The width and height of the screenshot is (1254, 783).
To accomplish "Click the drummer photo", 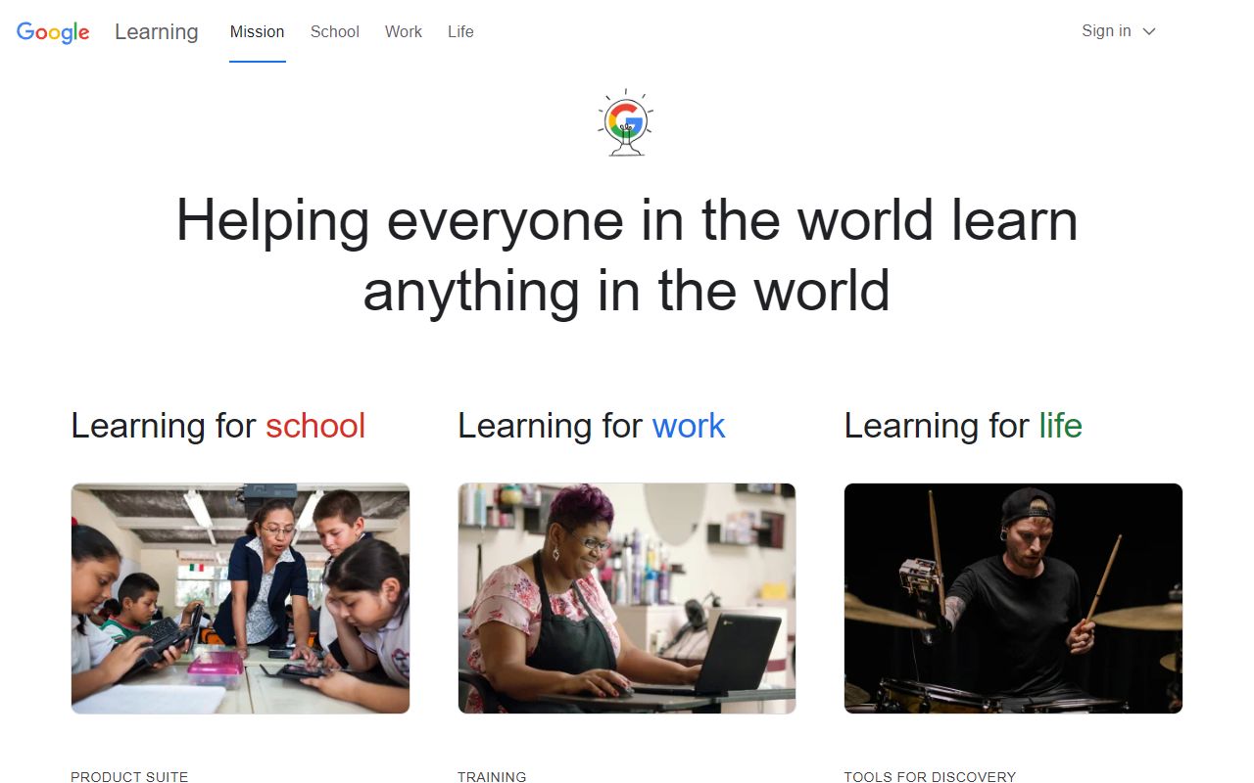I will (x=1013, y=598).
